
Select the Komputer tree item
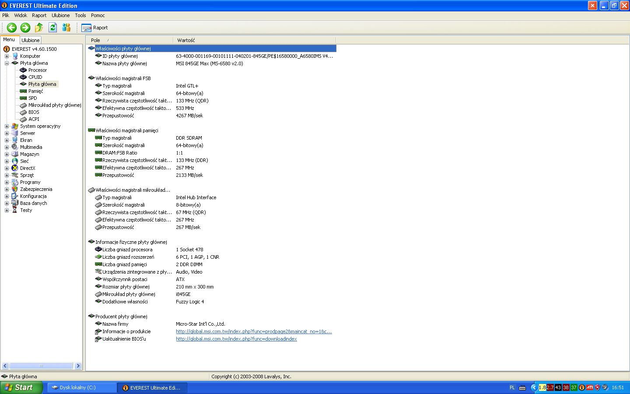click(x=30, y=56)
